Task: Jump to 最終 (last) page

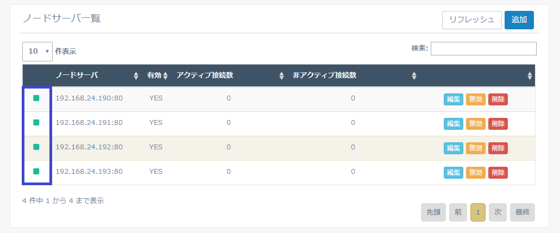Action: coord(522,212)
